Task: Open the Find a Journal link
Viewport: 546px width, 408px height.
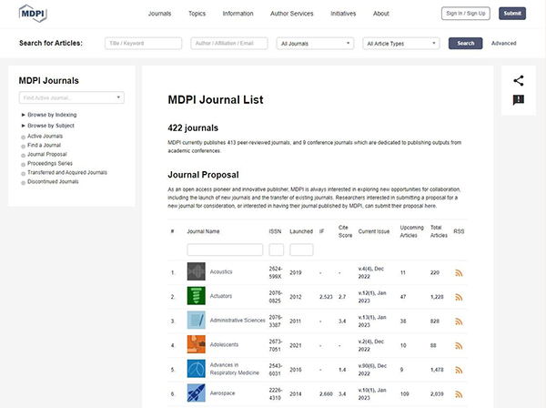Action: 44,145
